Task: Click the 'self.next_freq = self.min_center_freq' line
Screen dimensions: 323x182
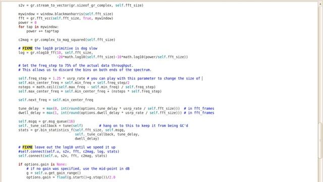Action: point(56,100)
